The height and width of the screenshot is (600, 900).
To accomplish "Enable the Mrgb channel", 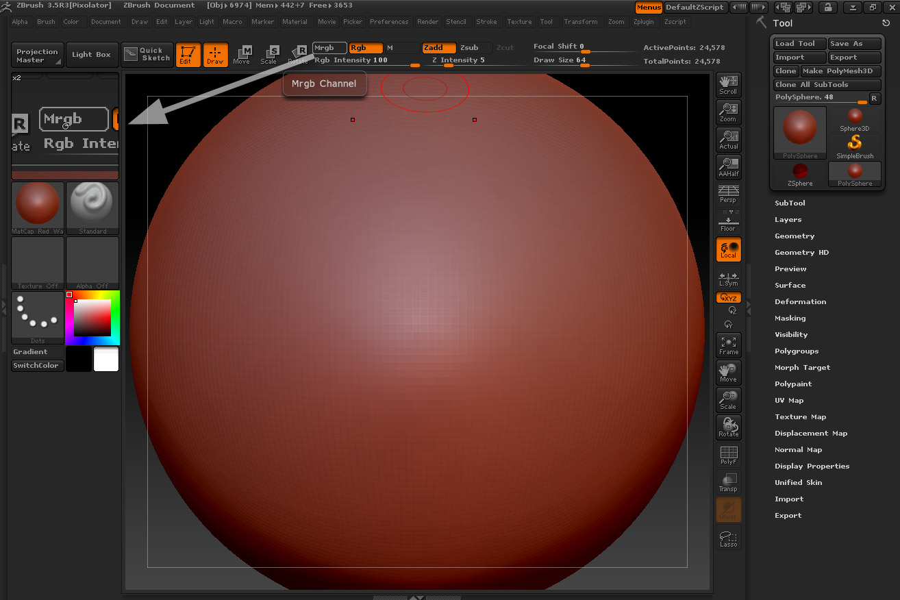I will pos(329,48).
